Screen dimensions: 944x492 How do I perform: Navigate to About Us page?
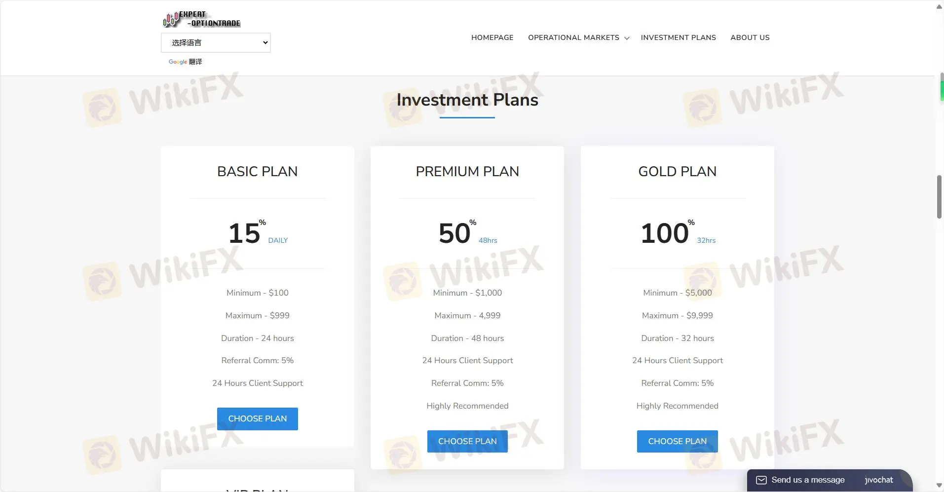click(x=750, y=38)
